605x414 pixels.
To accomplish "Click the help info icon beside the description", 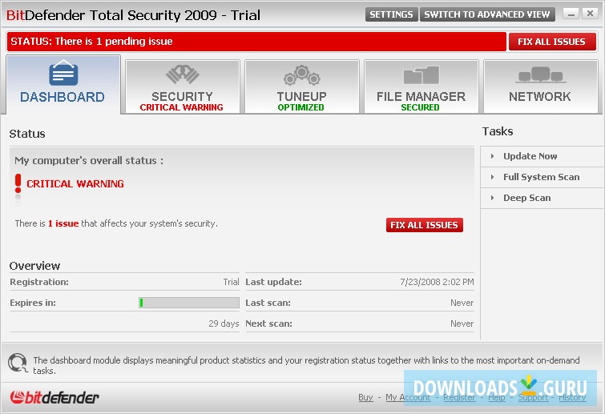I will (18, 363).
